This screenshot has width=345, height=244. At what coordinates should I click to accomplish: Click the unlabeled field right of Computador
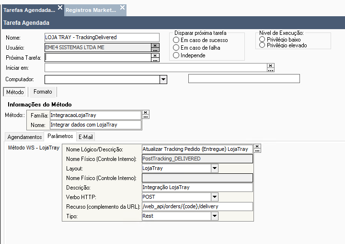pos(244,78)
